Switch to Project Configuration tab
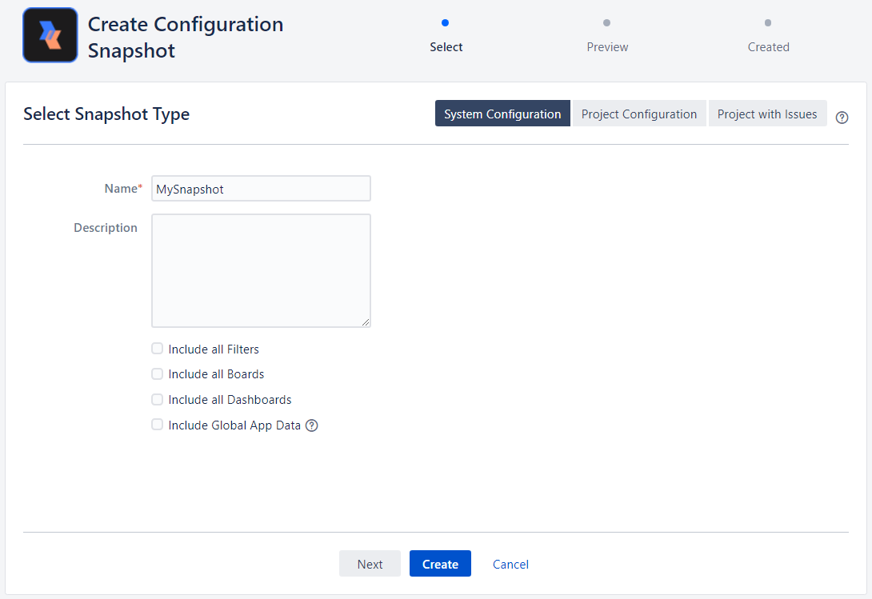Screen dimensions: 872x599 tap(639, 114)
